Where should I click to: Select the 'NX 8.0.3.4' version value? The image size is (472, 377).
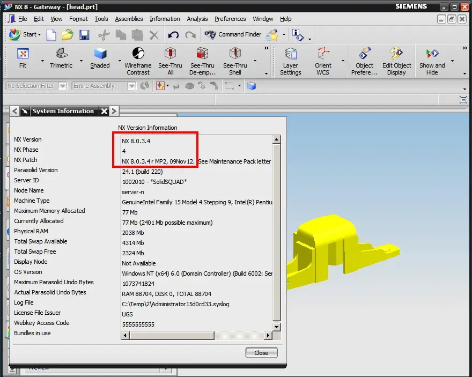click(x=136, y=141)
